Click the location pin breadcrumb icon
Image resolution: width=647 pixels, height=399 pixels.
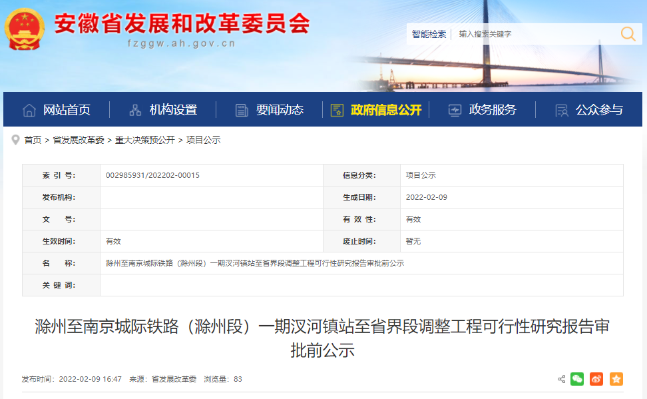[16, 140]
